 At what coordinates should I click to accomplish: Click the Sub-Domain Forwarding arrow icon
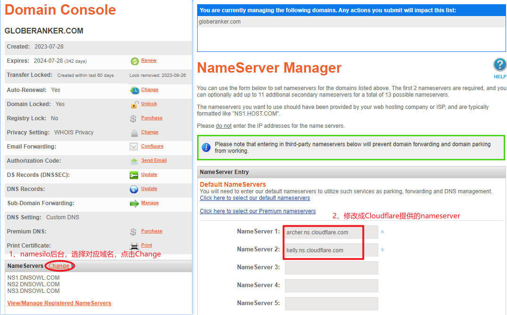[134, 203]
